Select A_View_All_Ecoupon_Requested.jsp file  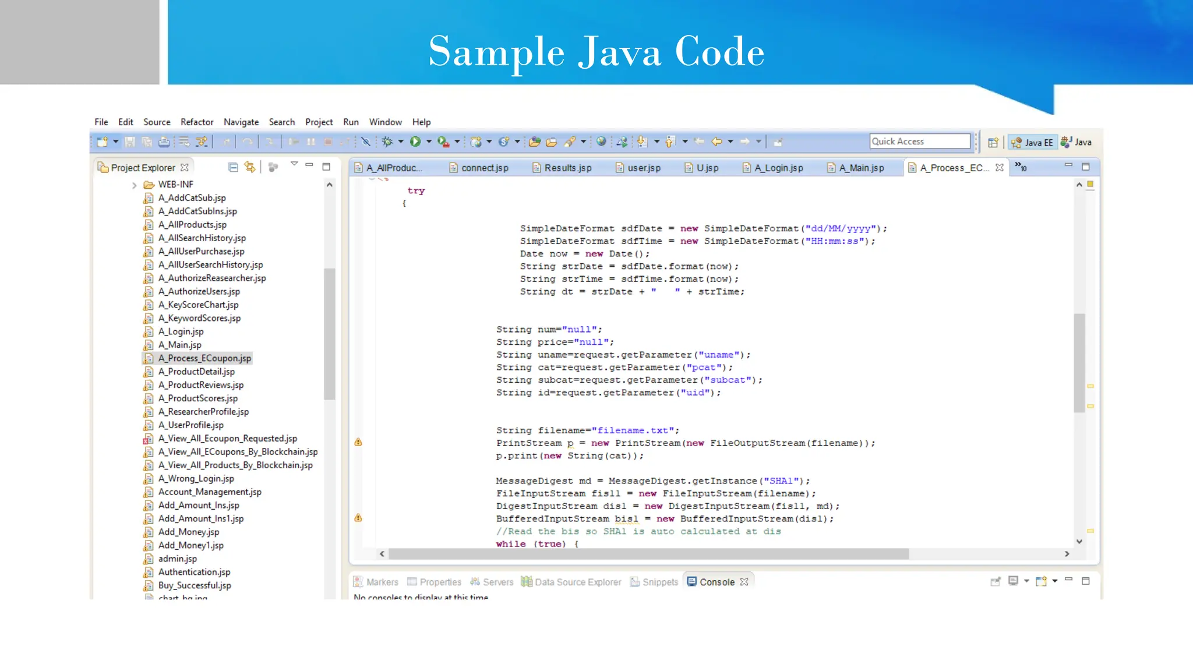(220, 439)
